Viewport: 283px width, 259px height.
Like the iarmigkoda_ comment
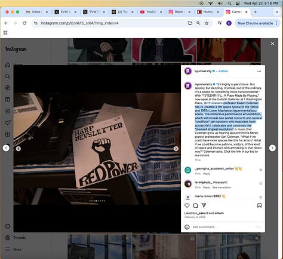click(x=261, y=184)
